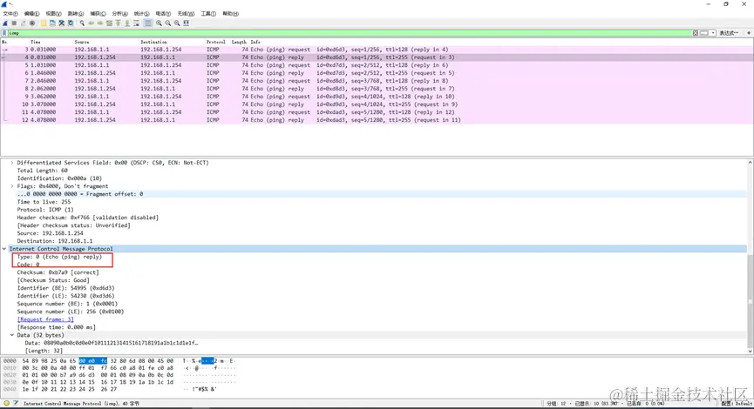Open the 视图(V) menu
The image size is (754, 409).
[x=53, y=13]
